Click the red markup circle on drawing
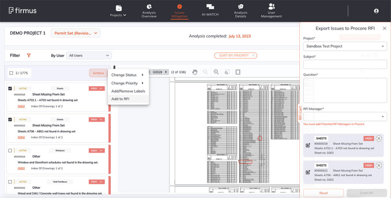 [260, 138]
